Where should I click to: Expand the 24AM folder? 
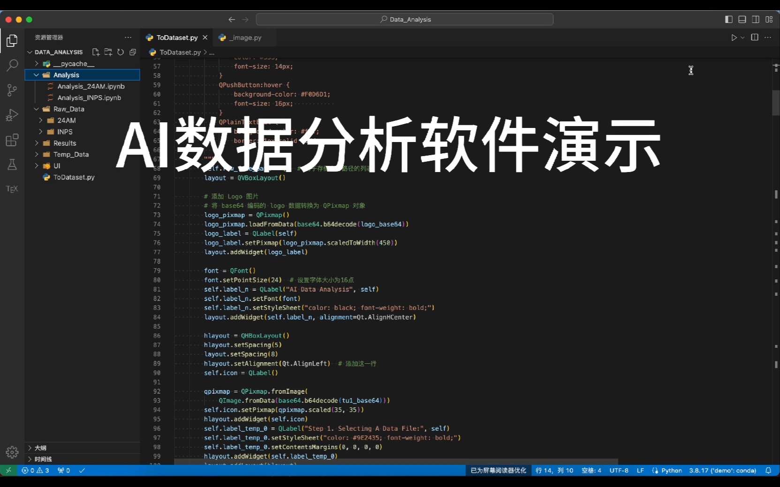point(41,120)
